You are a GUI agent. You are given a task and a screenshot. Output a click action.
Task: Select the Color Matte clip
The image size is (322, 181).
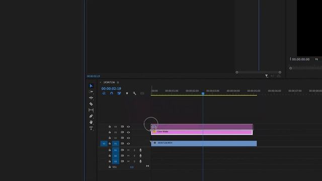(x=202, y=132)
